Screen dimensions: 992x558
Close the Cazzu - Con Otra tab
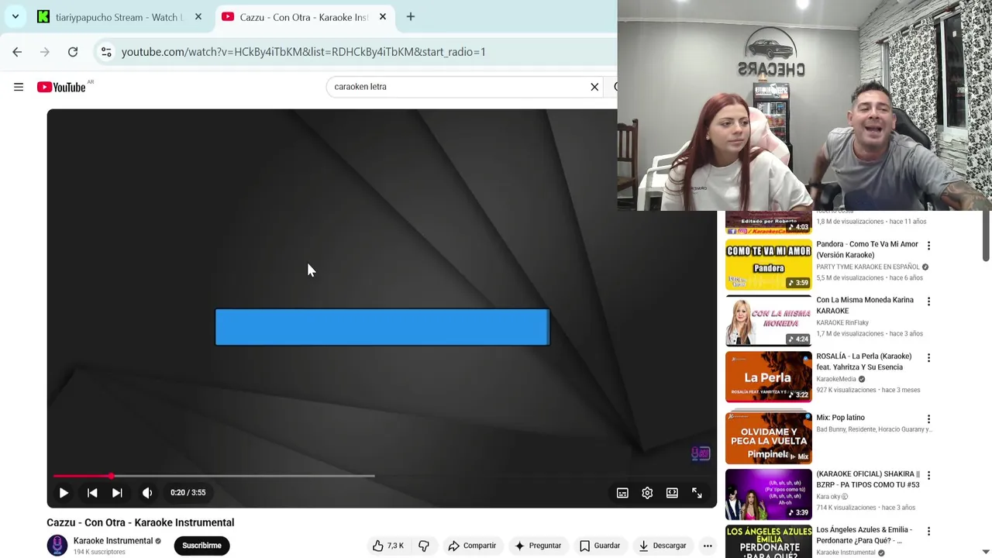[x=383, y=17]
